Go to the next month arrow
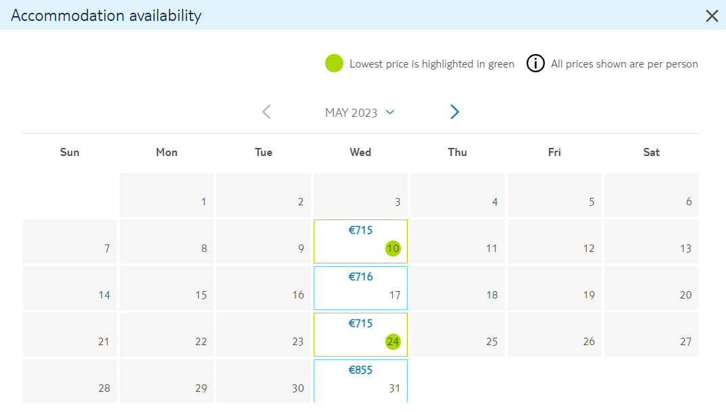Viewport: 726px width, 412px height. tap(455, 112)
